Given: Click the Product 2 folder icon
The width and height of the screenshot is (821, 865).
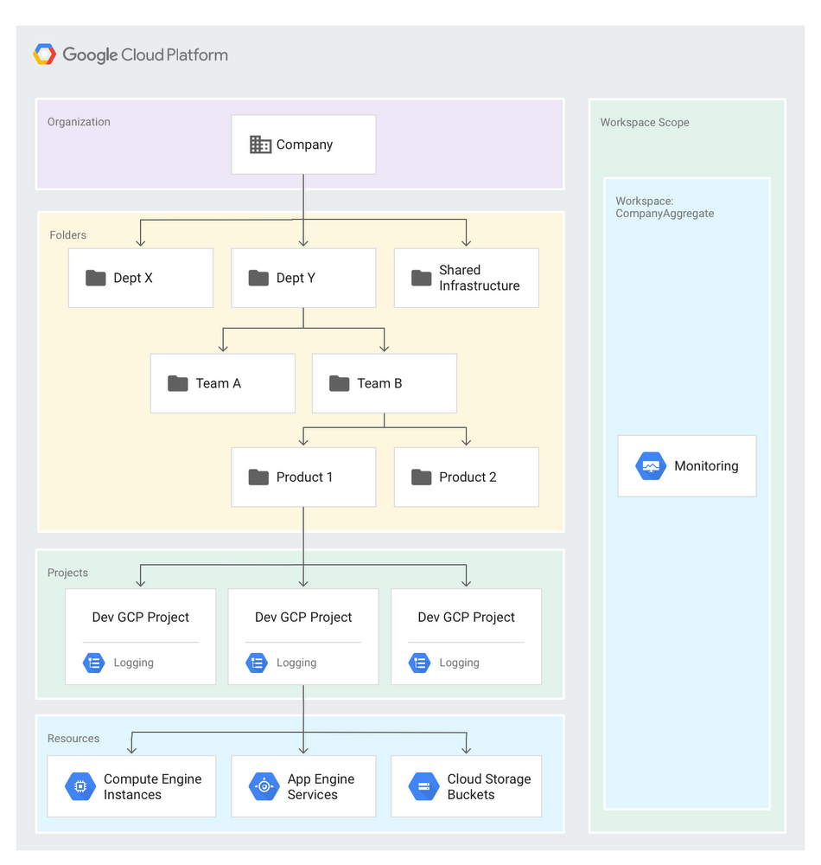Looking at the screenshot, I should pos(422,477).
